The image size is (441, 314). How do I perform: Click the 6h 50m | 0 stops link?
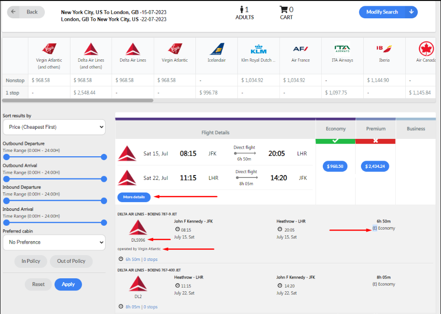[141, 259]
